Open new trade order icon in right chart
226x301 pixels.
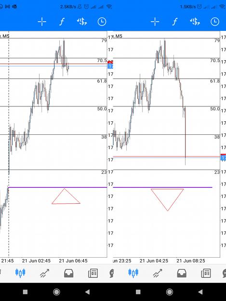[x=195, y=22]
